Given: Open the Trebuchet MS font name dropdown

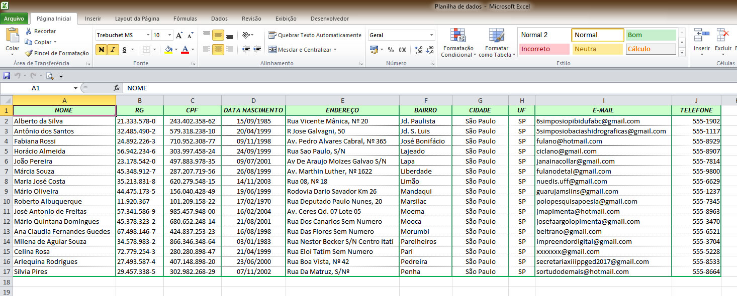Looking at the screenshot, I should (148, 35).
